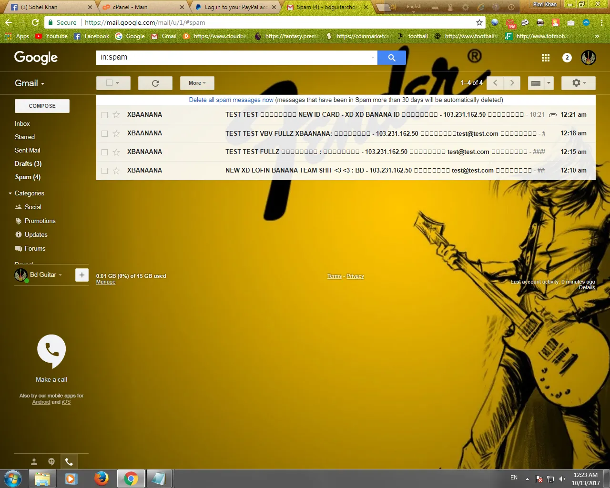Image resolution: width=610 pixels, height=488 pixels.
Task: Star the 12:21 am XBAANANA message
Action: [116, 115]
